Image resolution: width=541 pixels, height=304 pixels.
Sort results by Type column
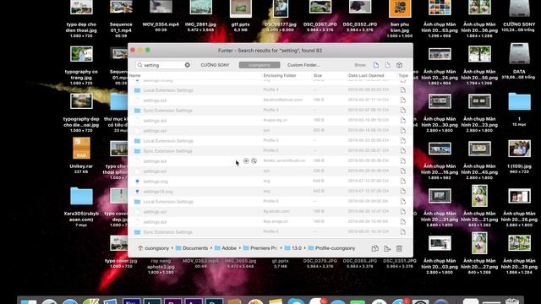[x=403, y=75]
